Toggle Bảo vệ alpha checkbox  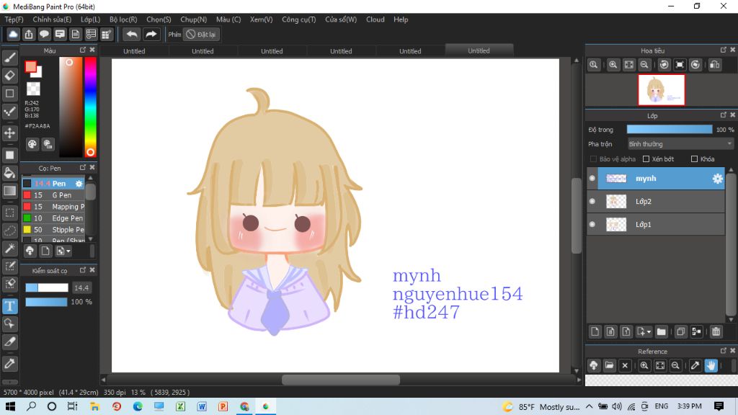pyautogui.click(x=594, y=159)
